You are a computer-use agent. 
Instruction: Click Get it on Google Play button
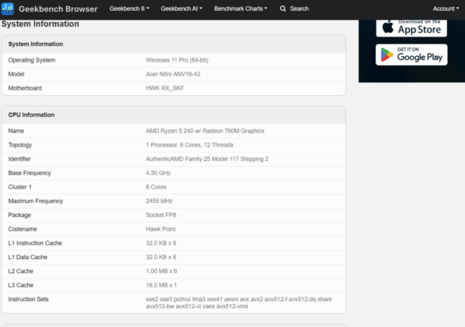click(411, 54)
